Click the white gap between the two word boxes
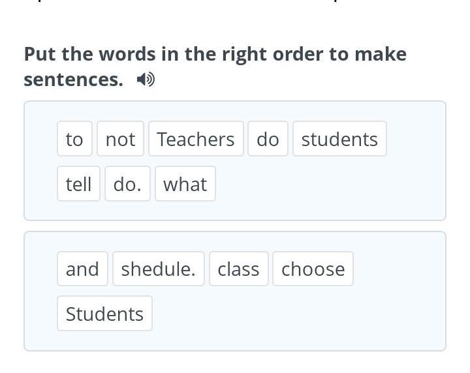Image resolution: width=470 pixels, height=373 pixels. [235, 226]
